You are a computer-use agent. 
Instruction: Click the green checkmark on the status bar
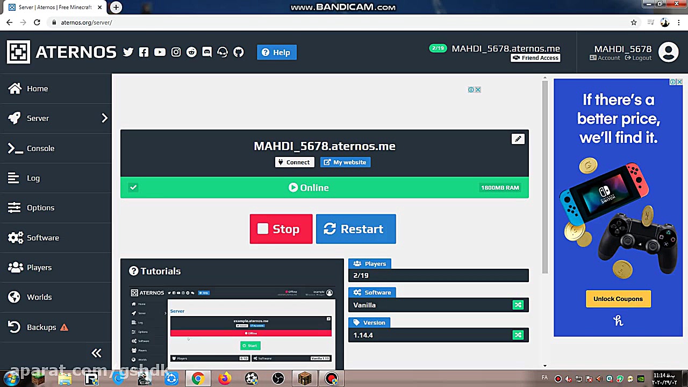coord(133,188)
